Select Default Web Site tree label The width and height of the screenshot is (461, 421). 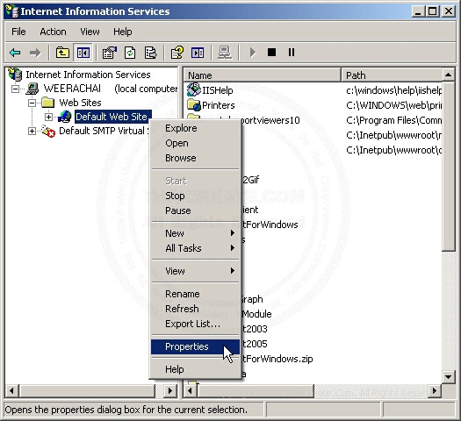pyautogui.click(x=113, y=117)
